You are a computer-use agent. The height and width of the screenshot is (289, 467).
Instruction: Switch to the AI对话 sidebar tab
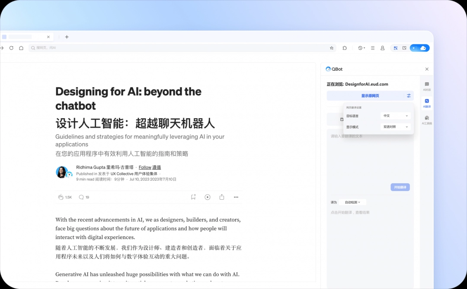pyautogui.click(x=427, y=86)
